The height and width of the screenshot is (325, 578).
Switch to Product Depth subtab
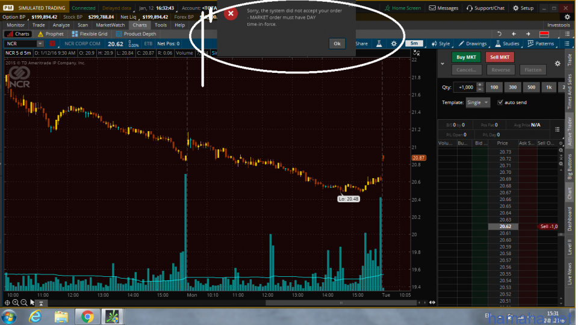(137, 34)
